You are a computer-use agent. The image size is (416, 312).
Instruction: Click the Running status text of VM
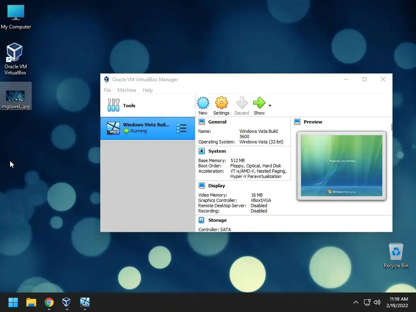pyautogui.click(x=139, y=131)
